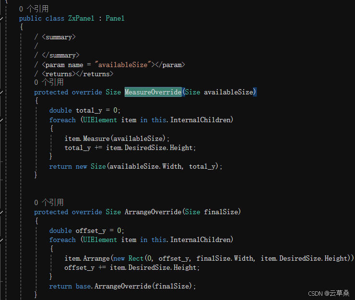Screen dimensions: 355x300
Task: Open the references lens above MeasureOverride
Action: click(49, 82)
